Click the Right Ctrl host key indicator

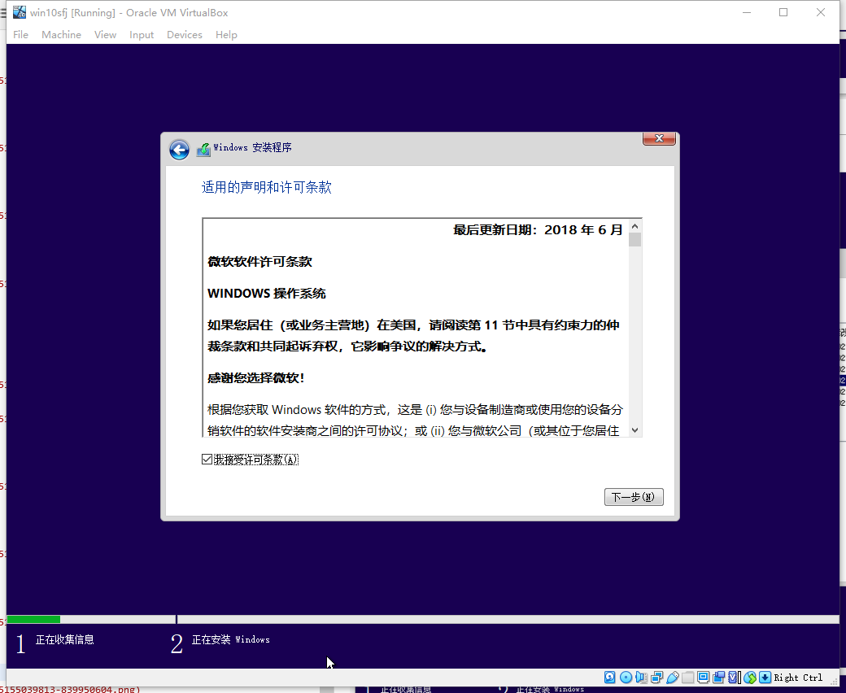798,678
